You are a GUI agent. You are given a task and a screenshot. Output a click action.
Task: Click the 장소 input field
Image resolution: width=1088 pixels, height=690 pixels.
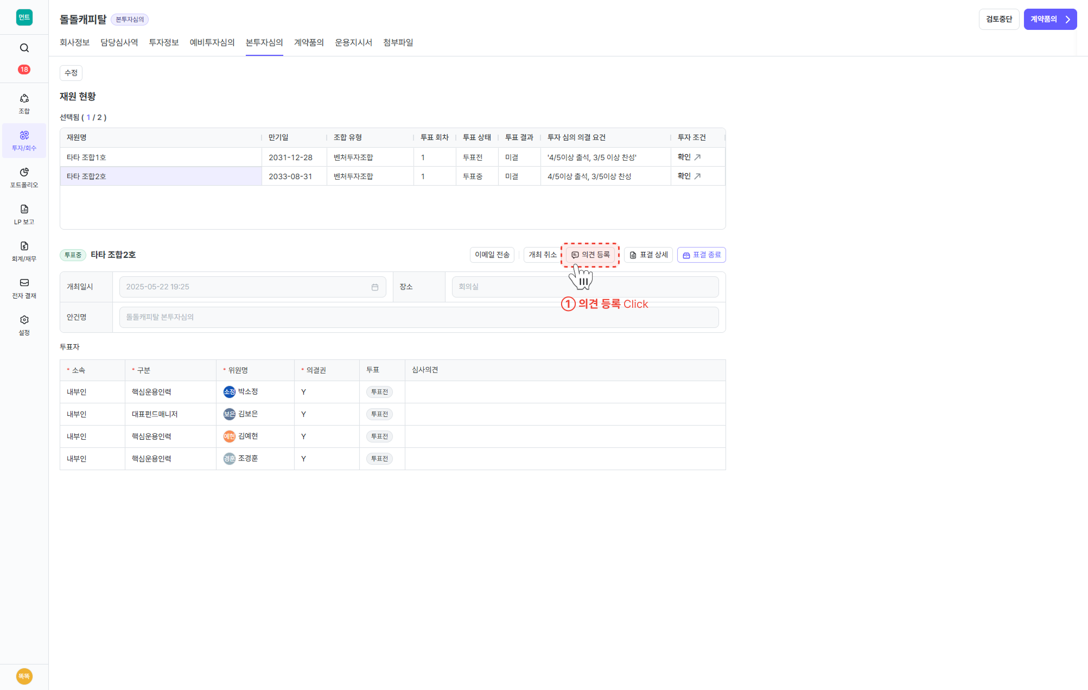pos(585,287)
